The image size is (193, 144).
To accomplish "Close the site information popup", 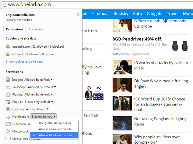I will 78,14.
